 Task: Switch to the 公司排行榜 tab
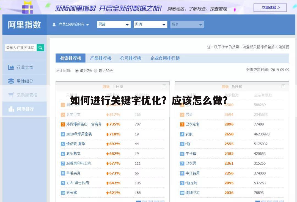point(131,58)
